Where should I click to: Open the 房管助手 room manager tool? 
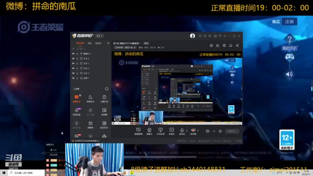[90, 99]
